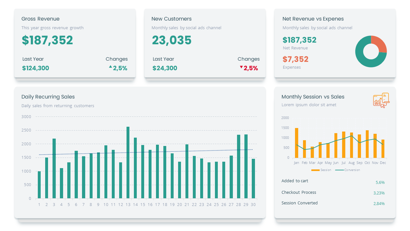The width and height of the screenshot is (410, 231).
Task: Select the day 13 bar in Daily Recurring Sales
Action: [128, 163]
